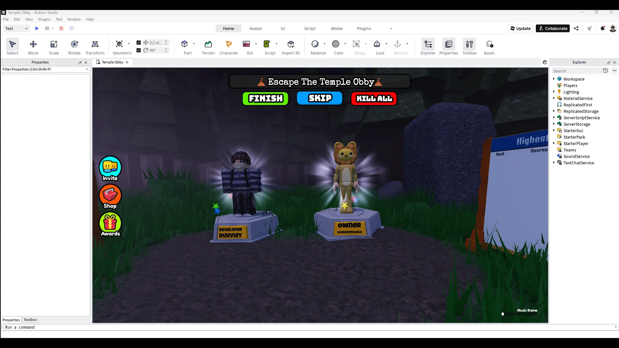Viewport: 619px width, 348px height.
Task: Toggle the rotate snapping checkbox
Action: click(x=139, y=50)
